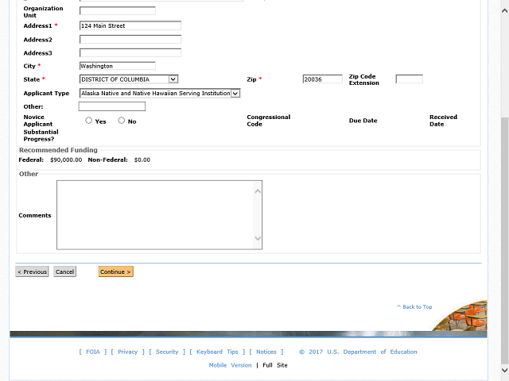Select No for Novice Applicant

click(x=122, y=121)
